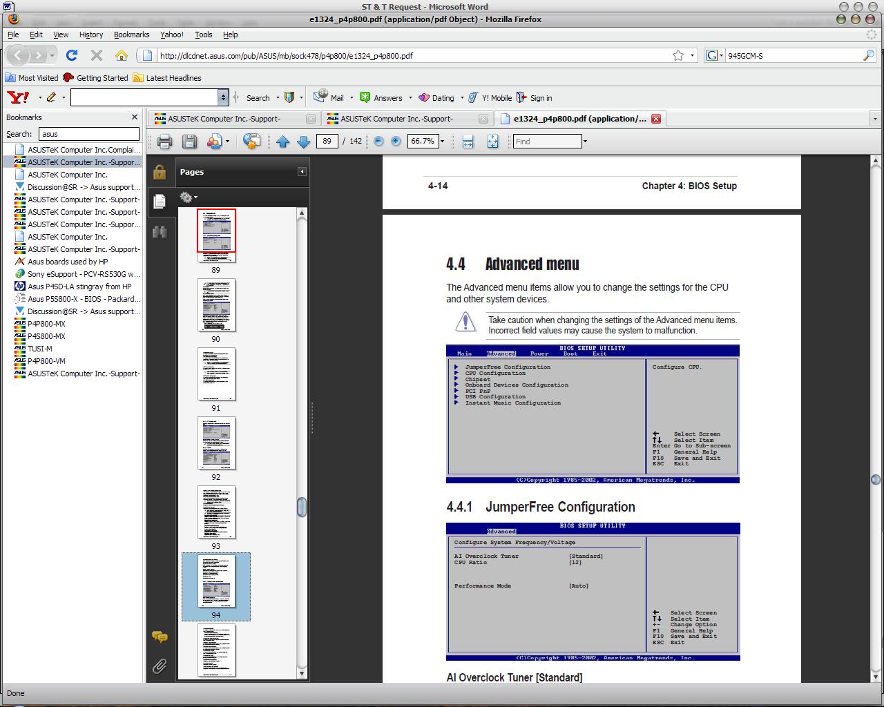Print the PDF with the printer icon
The height and width of the screenshot is (707, 884).
coord(164,142)
